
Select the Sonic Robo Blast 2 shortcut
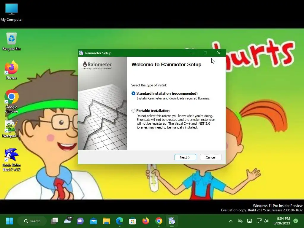click(x=12, y=159)
